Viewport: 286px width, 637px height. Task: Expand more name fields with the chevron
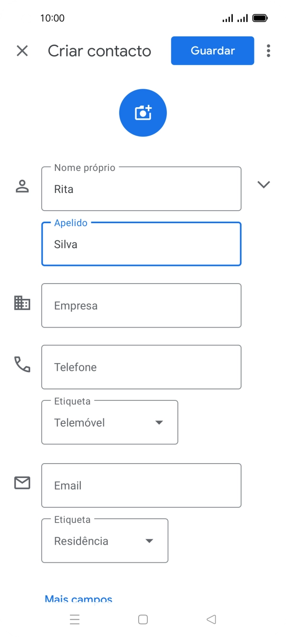(264, 184)
